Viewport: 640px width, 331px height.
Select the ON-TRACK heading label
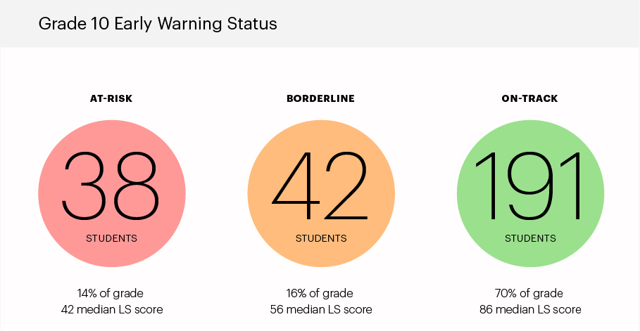pos(529,98)
